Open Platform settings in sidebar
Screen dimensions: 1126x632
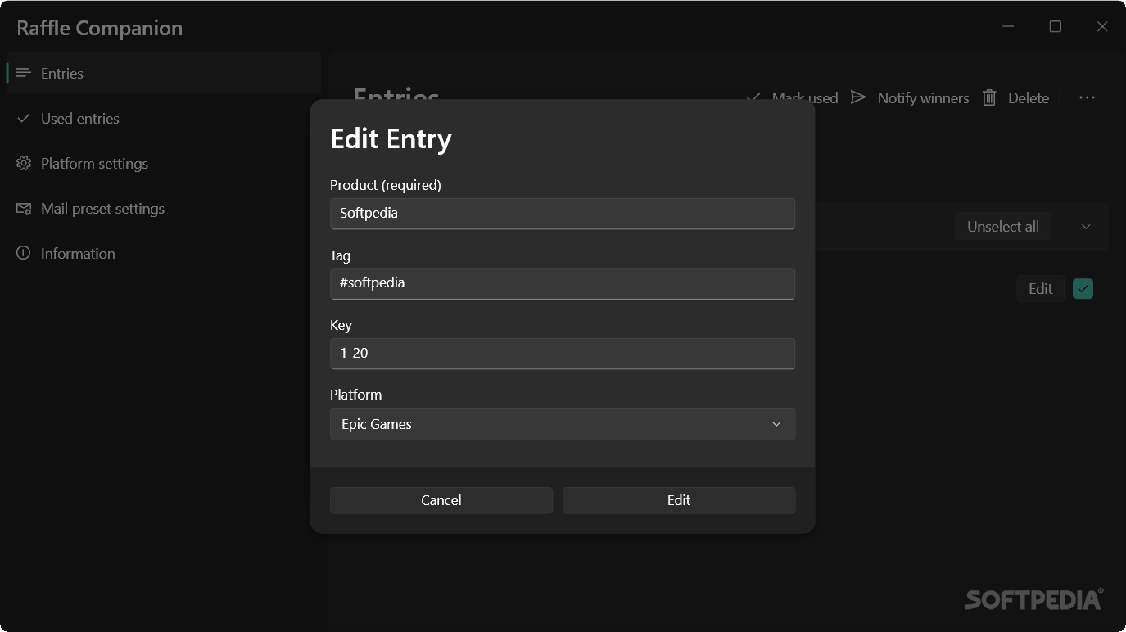tap(163, 163)
